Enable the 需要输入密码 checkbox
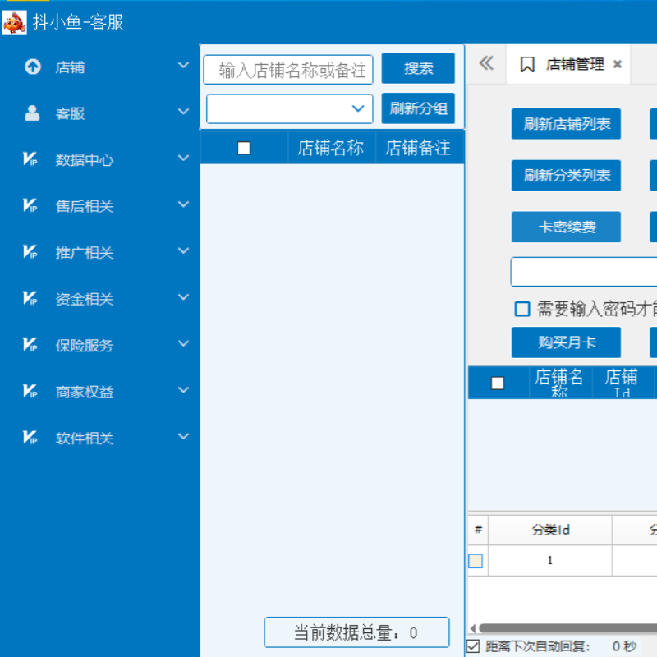This screenshot has width=657, height=657. pyautogui.click(x=522, y=309)
